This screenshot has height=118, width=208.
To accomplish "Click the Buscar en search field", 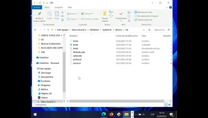I will [x=162, y=30].
